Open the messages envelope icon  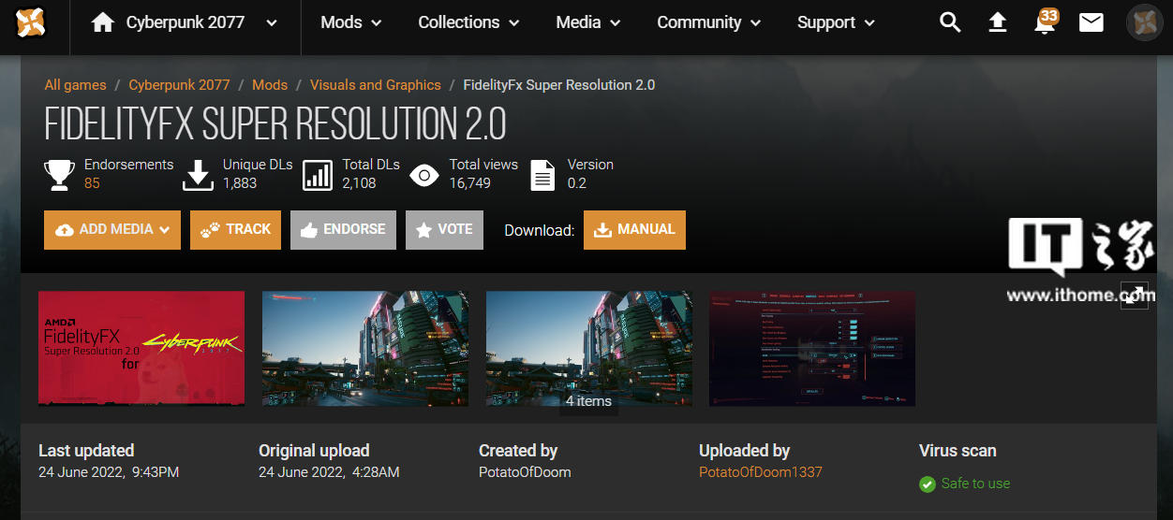click(x=1091, y=22)
